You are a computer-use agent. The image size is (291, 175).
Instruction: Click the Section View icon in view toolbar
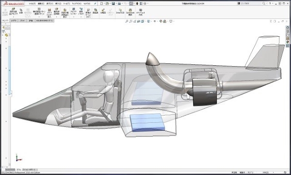pyautogui.click(x=139, y=21)
